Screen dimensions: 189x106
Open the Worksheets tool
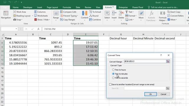coord(41,16)
